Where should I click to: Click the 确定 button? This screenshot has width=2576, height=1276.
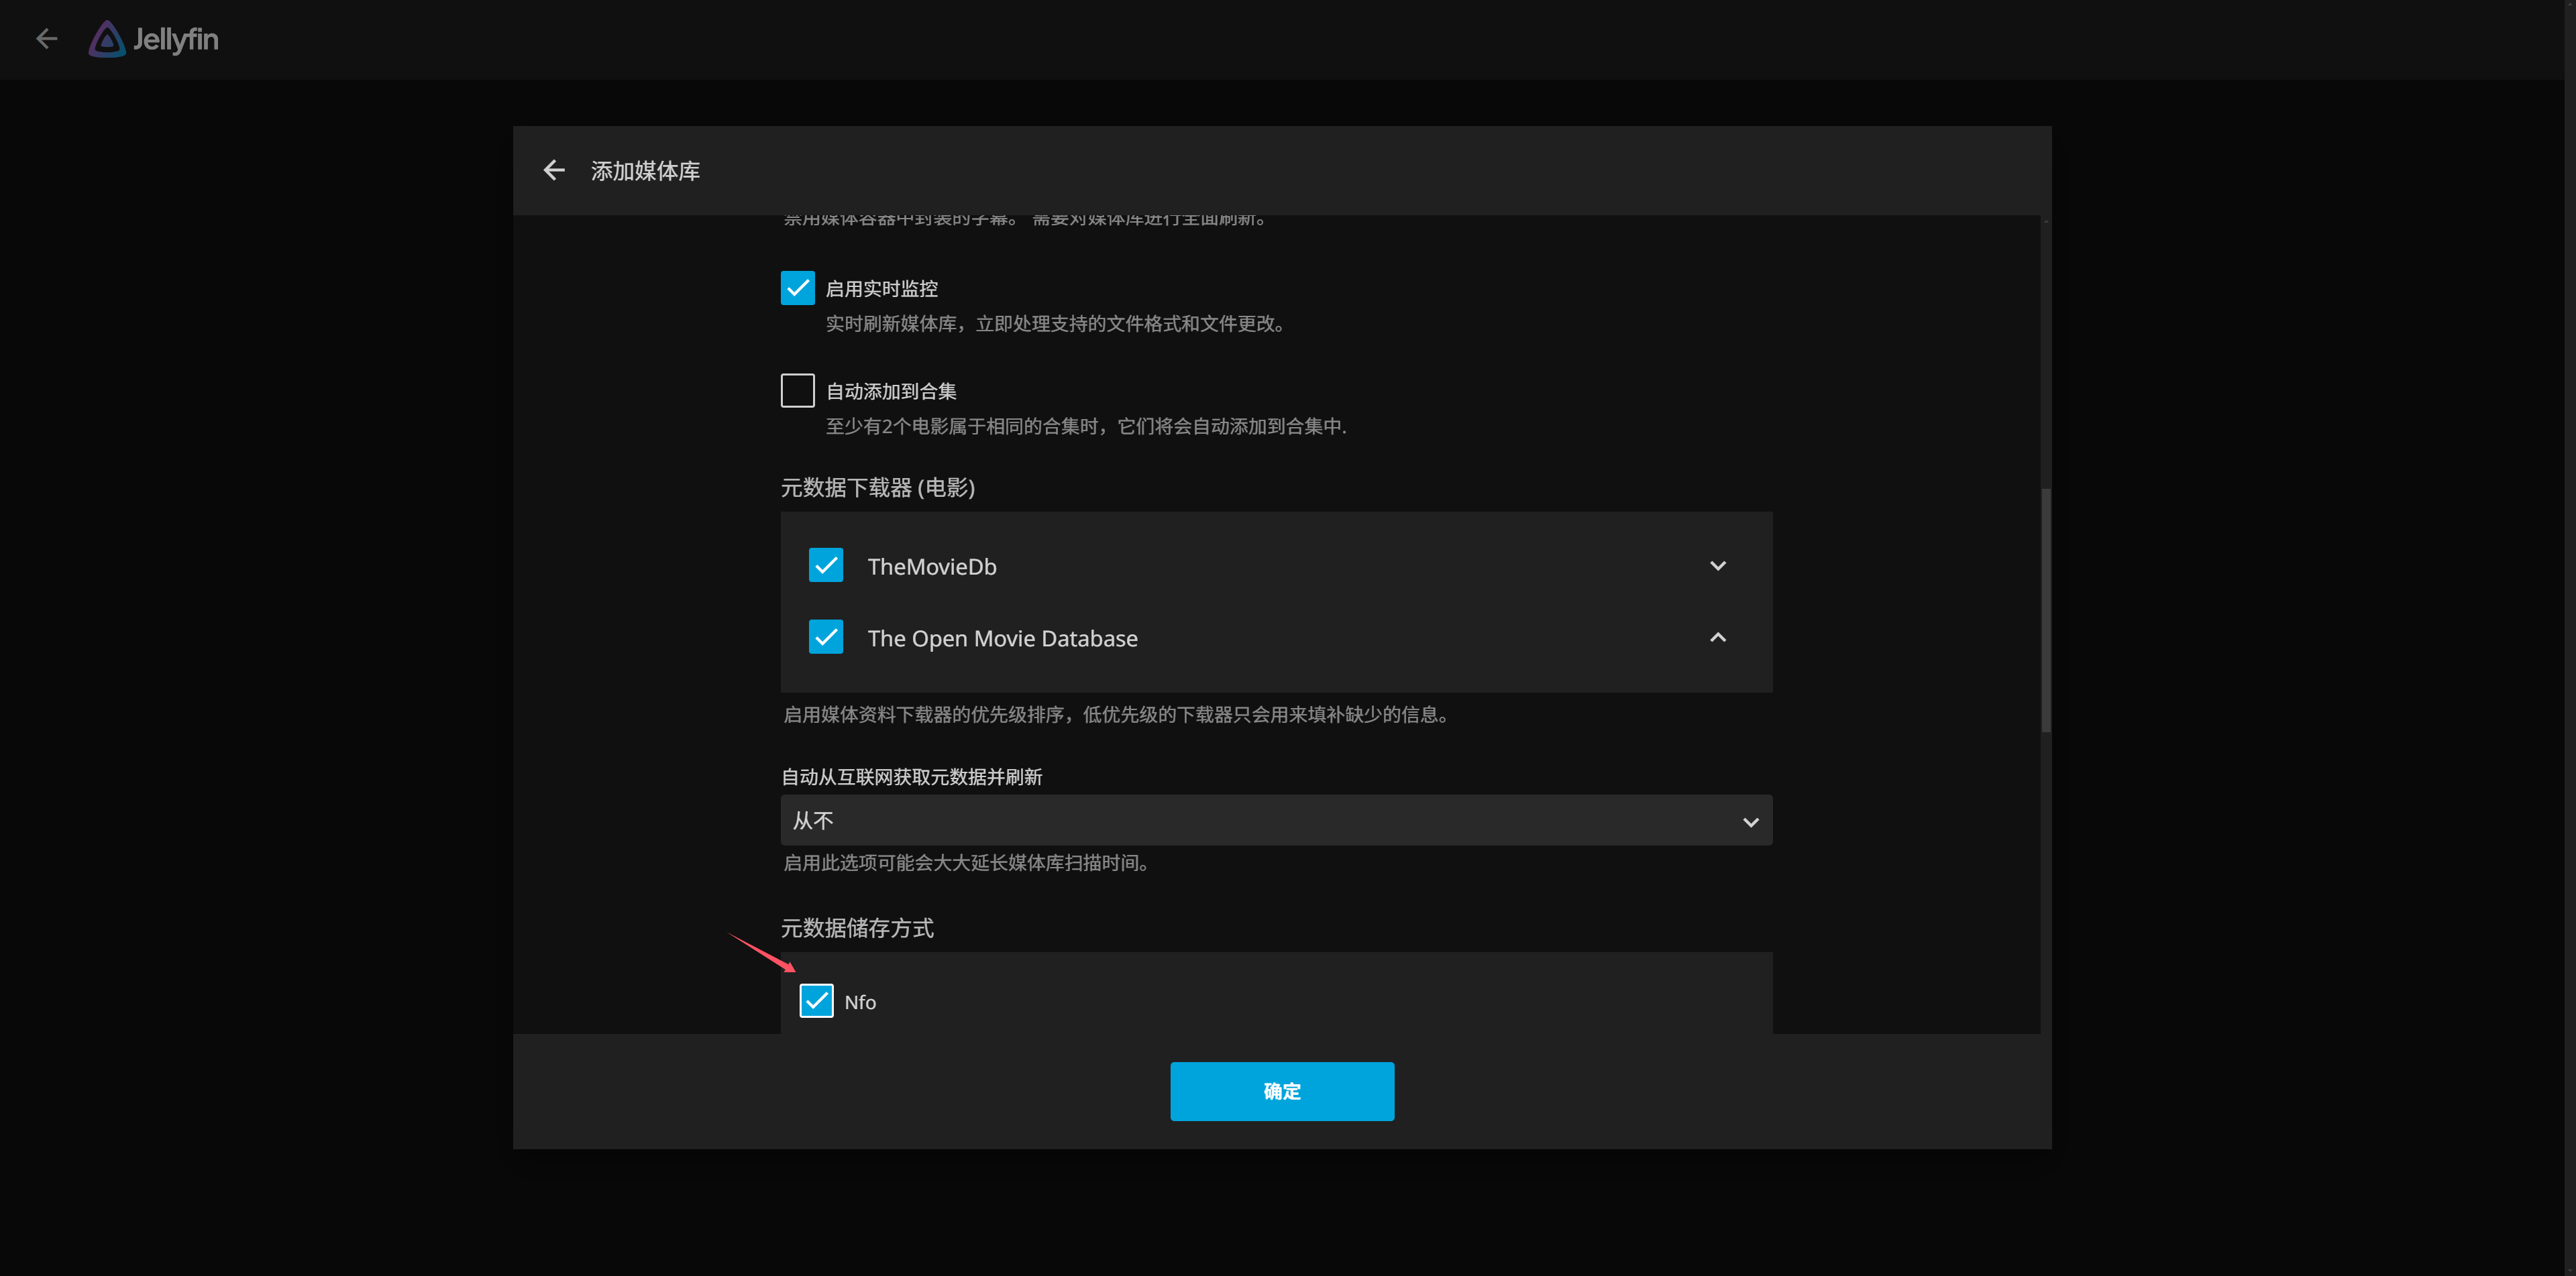(x=1281, y=1091)
